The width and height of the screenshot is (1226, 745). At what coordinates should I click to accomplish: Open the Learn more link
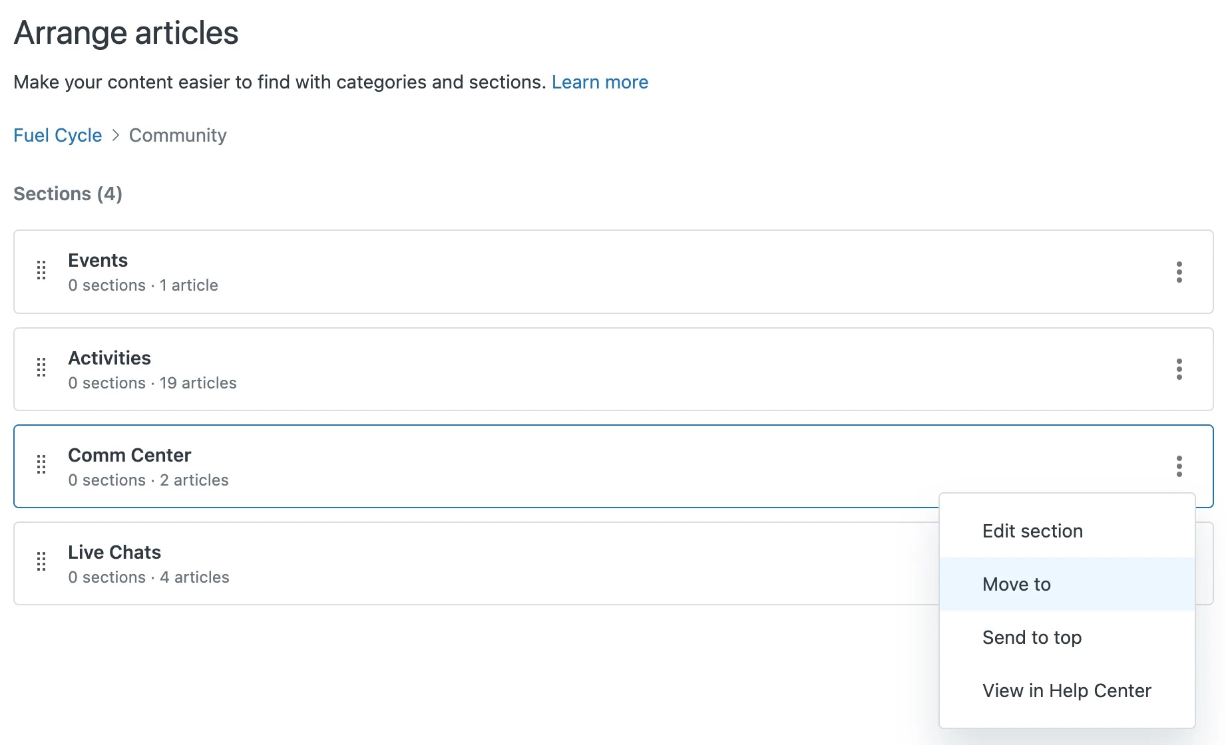pyautogui.click(x=600, y=82)
